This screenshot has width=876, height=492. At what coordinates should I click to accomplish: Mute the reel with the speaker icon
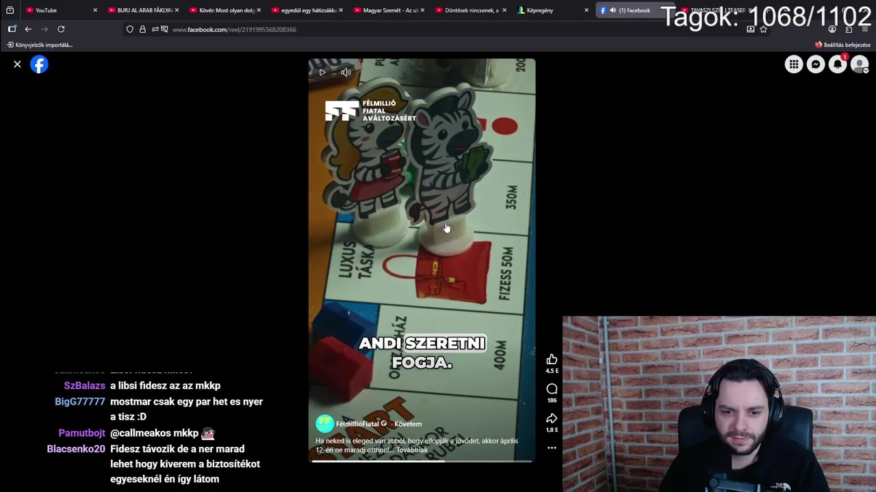[346, 72]
